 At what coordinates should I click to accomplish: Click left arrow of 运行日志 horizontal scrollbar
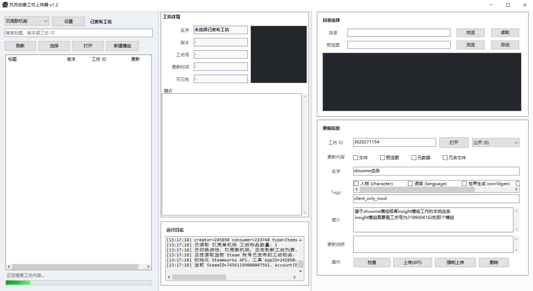(169, 277)
